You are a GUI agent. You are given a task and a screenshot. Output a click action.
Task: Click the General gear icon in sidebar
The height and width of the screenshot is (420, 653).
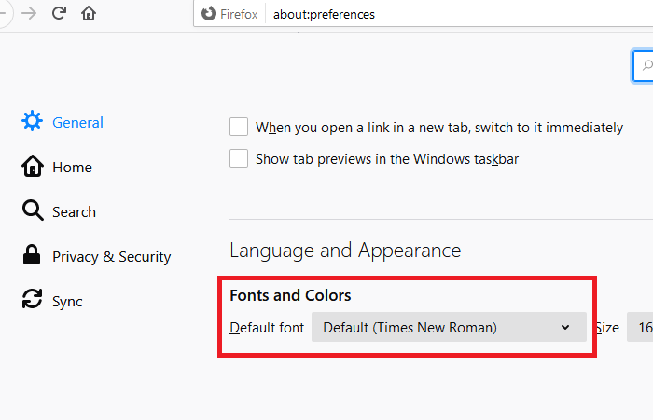tap(33, 122)
